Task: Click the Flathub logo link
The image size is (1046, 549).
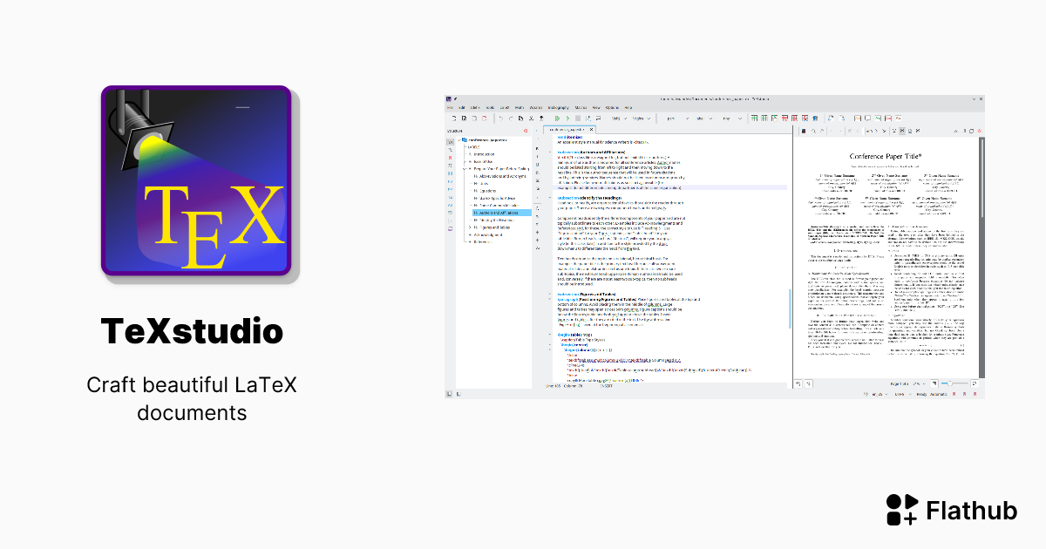Action: 950,511
